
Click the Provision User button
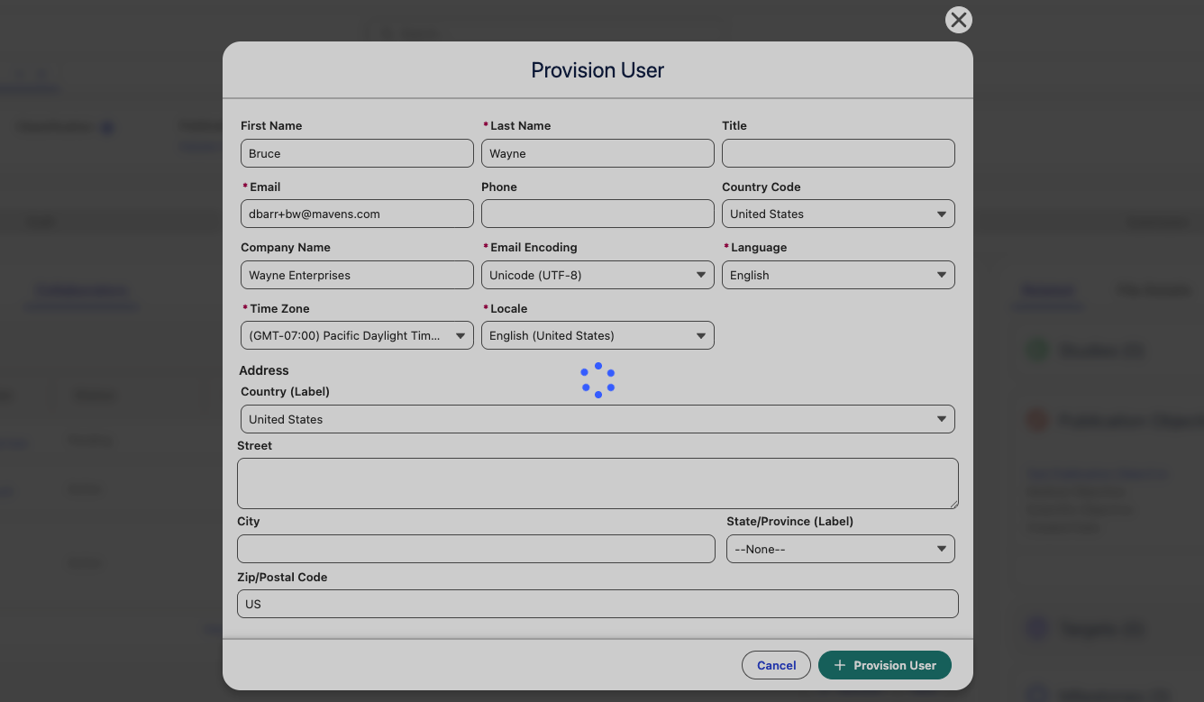coord(885,665)
